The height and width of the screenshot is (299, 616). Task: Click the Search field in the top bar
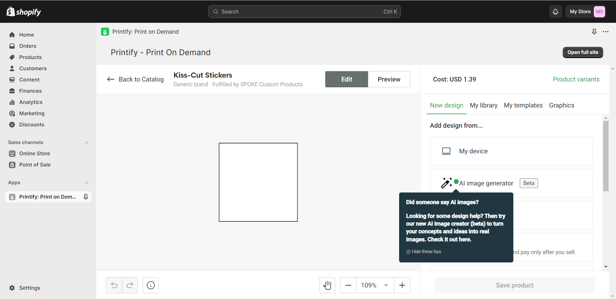point(304,12)
